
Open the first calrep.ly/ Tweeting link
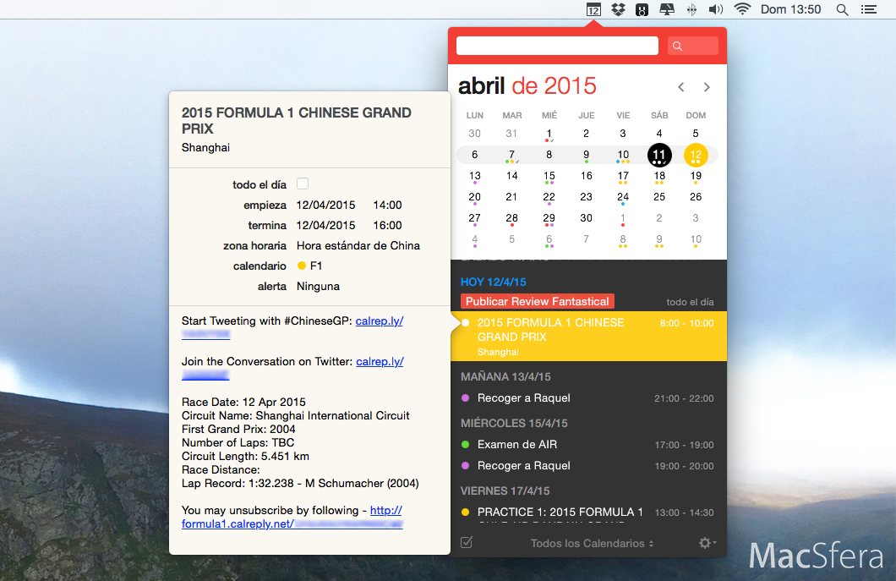379,321
